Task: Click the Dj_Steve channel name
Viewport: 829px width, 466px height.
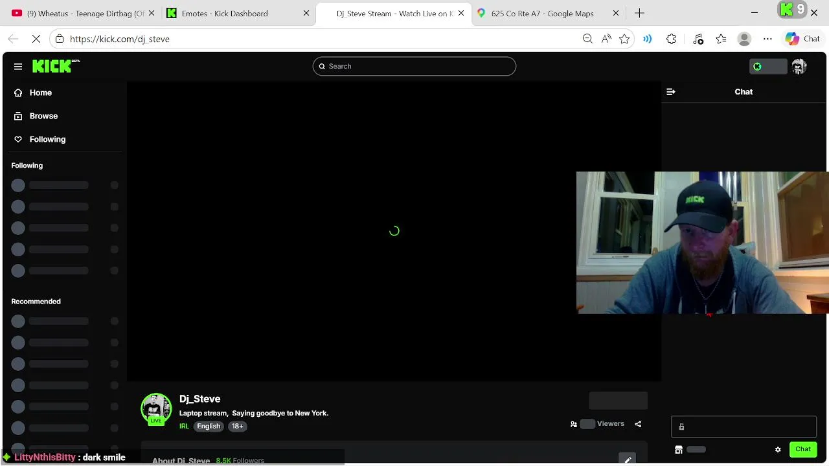Action: [x=200, y=399]
